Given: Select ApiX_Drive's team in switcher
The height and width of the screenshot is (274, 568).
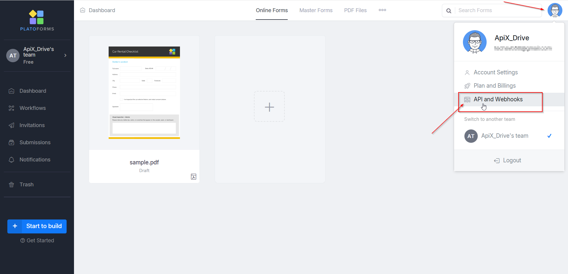Looking at the screenshot, I should point(509,136).
